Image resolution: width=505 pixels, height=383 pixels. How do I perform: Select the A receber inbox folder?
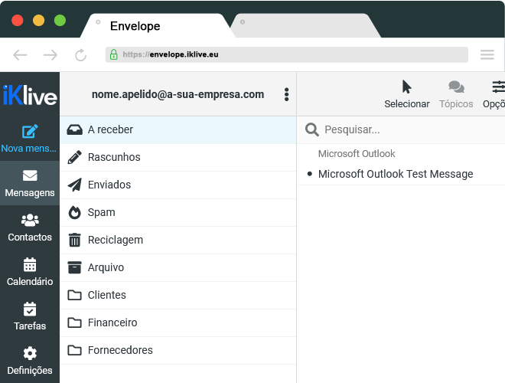pos(110,129)
